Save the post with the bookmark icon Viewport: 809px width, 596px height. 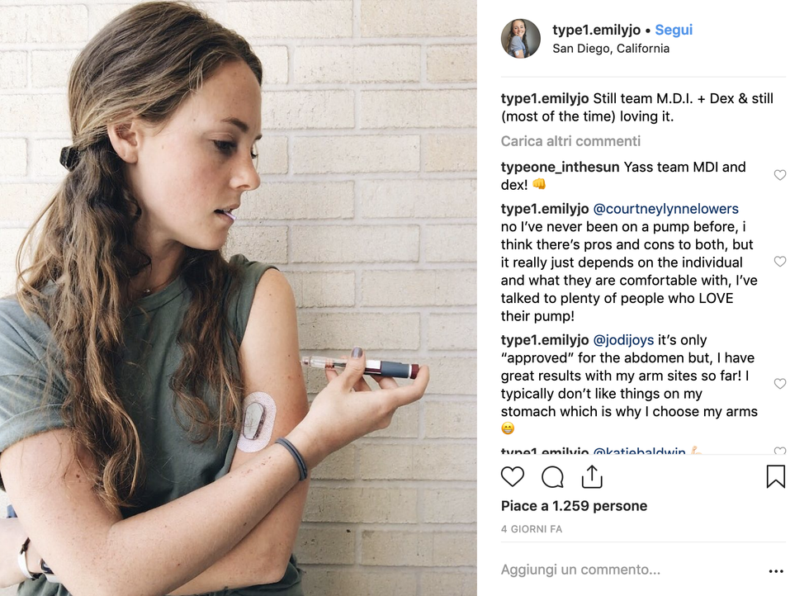coord(775,476)
